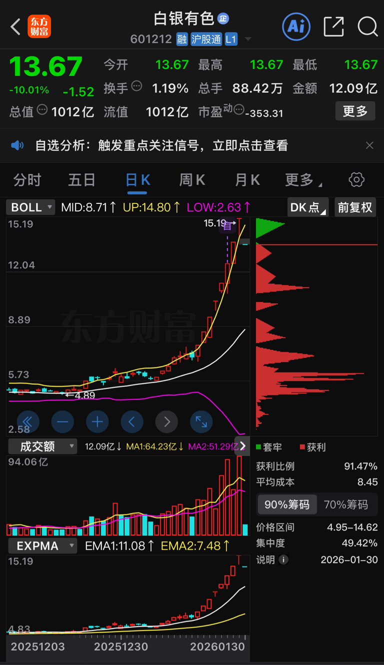This screenshot has width=384, height=665.
Task: Tap the UP:14.80 value
Action: tap(152, 207)
